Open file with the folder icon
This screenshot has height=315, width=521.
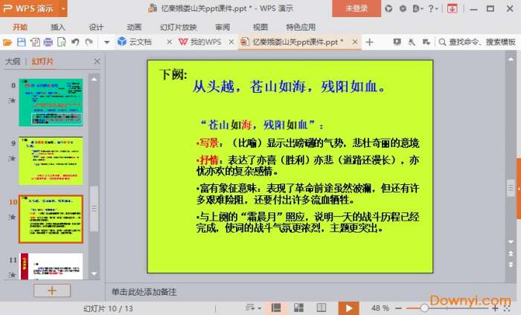(7, 42)
